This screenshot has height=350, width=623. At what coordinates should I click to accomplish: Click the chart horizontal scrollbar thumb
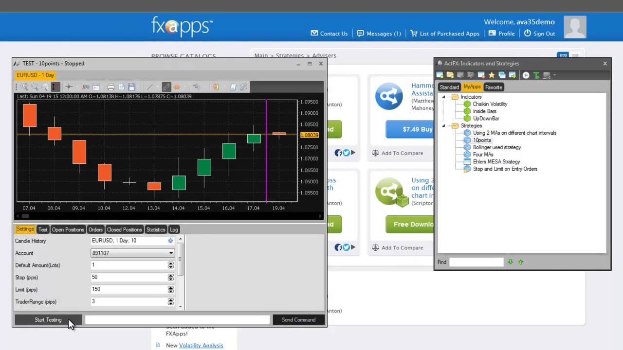(25, 216)
